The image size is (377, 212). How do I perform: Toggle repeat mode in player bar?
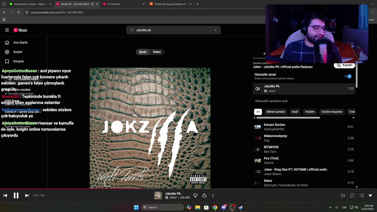pyautogui.click(x=352, y=196)
